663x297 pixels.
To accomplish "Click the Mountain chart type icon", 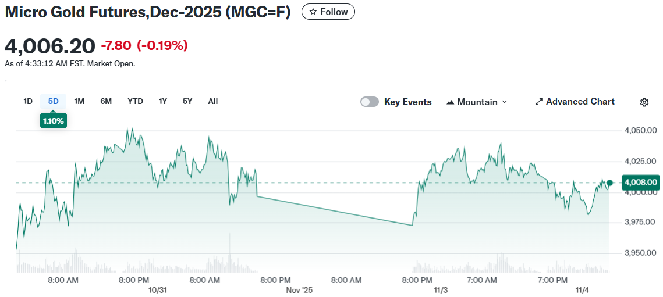I will (x=450, y=102).
